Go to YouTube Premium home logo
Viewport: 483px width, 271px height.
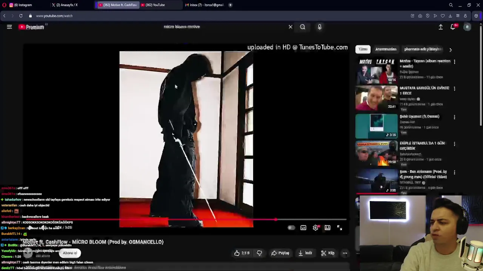pos(32,27)
